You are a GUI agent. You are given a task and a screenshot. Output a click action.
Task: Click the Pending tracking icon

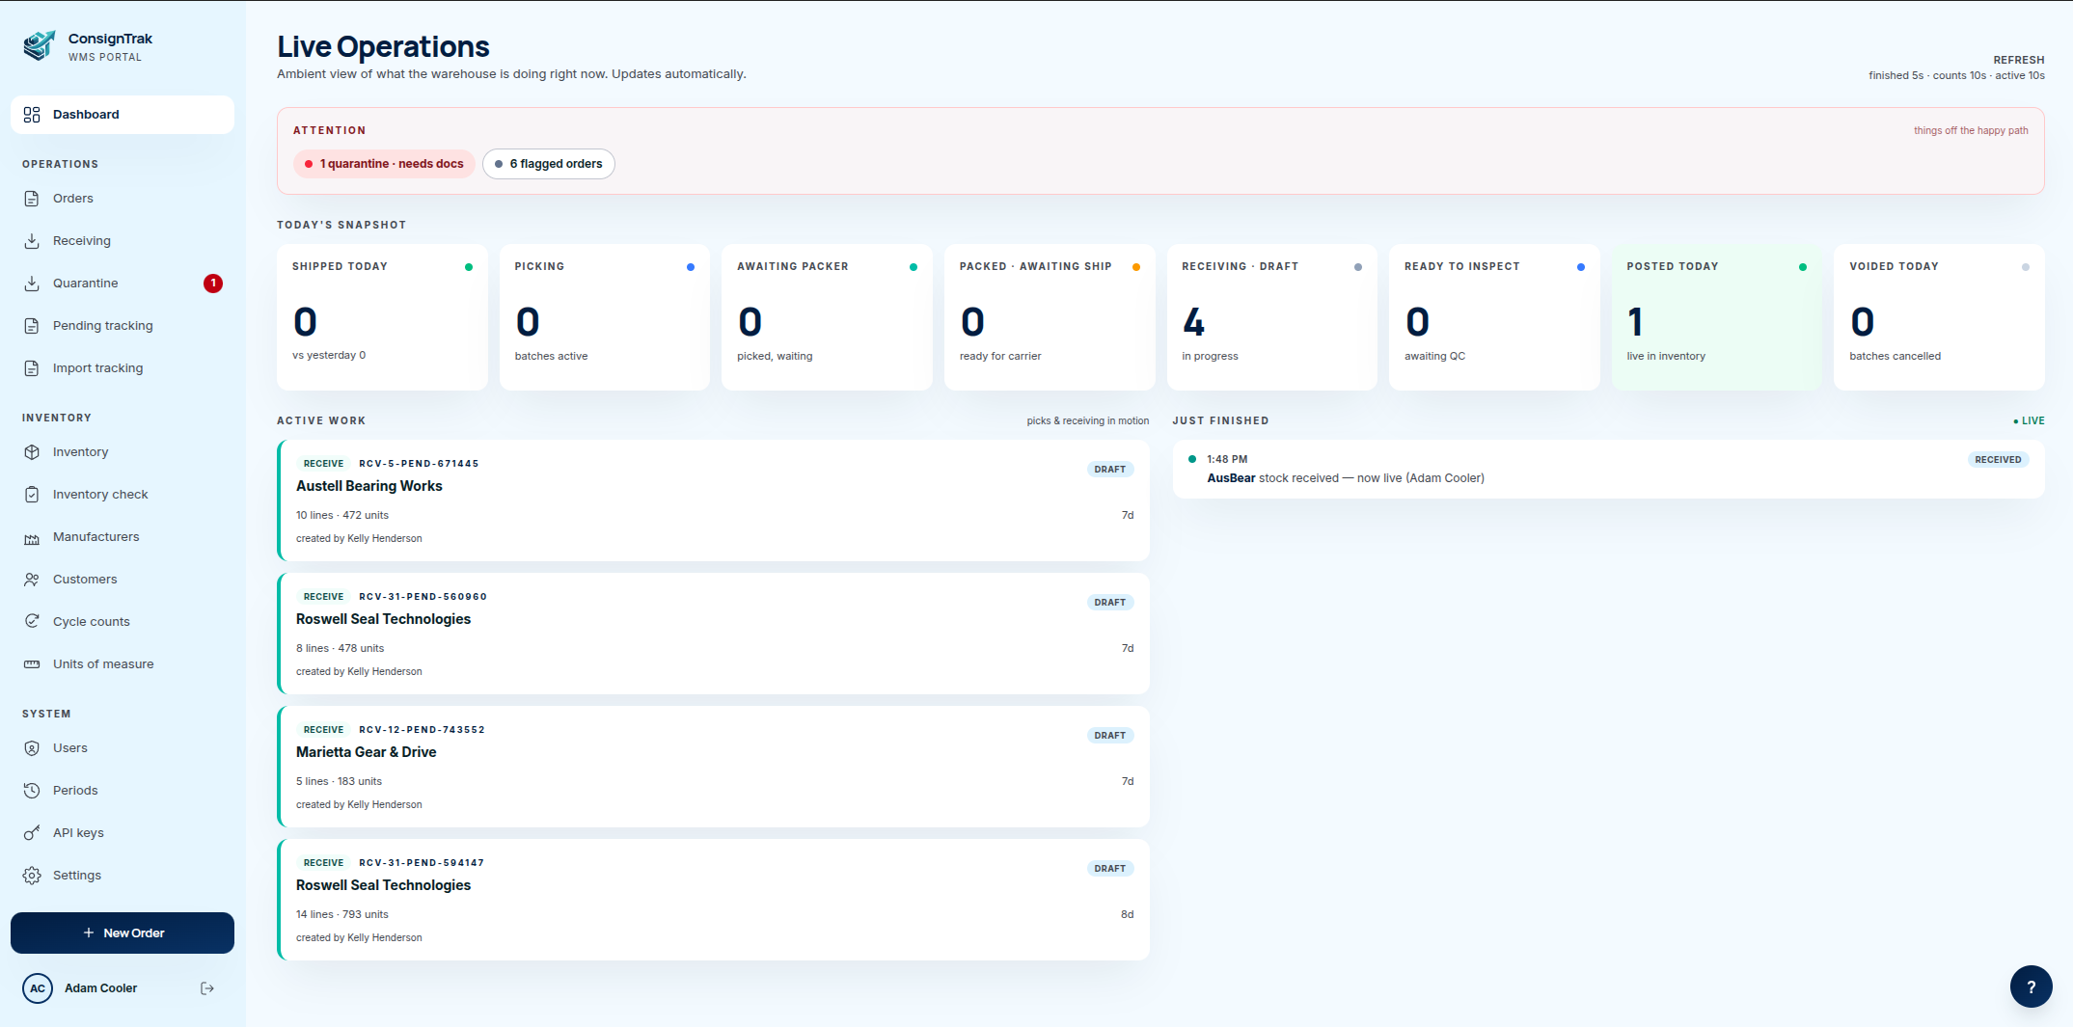pos(32,326)
